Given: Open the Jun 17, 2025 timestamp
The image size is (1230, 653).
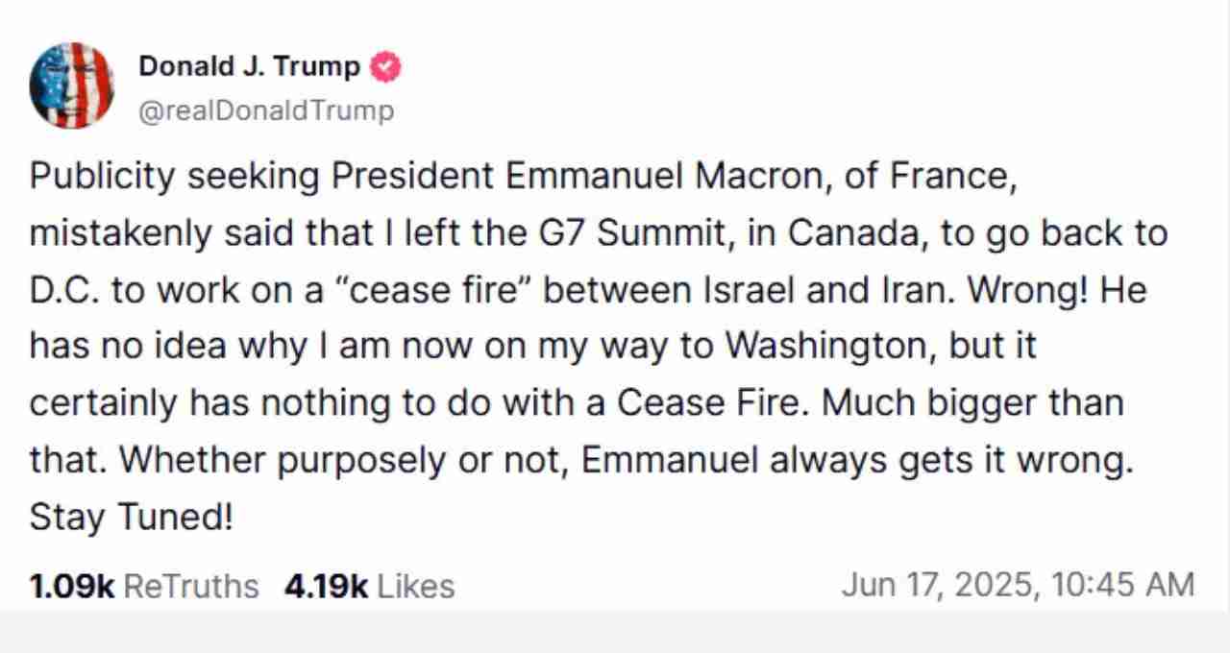Looking at the screenshot, I should (1019, 585).
